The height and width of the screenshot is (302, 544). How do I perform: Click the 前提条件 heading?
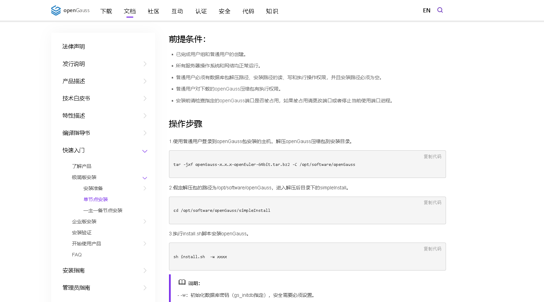click(x=187, y=39)
